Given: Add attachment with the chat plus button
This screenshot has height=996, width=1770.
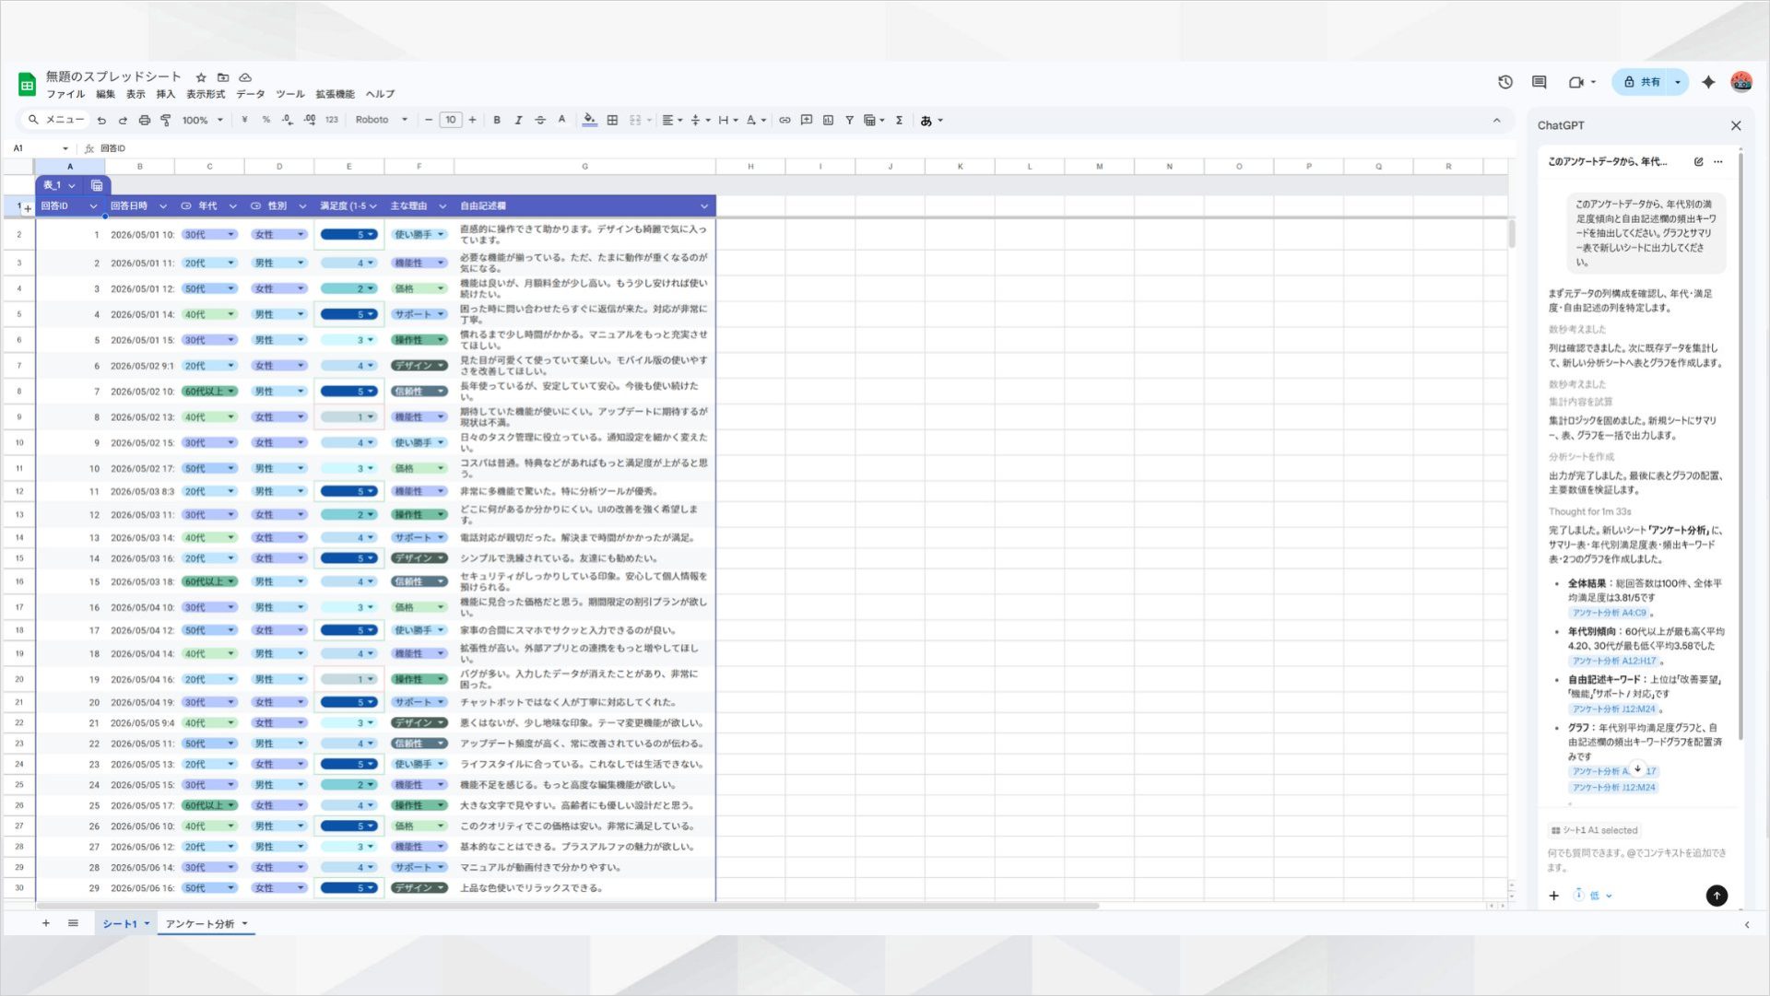Looking at the screenshot, I should tap(1553, 896).
